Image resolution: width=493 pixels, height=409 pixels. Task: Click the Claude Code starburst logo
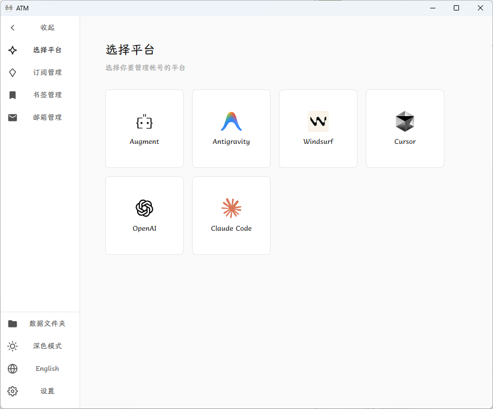[231, 208]
